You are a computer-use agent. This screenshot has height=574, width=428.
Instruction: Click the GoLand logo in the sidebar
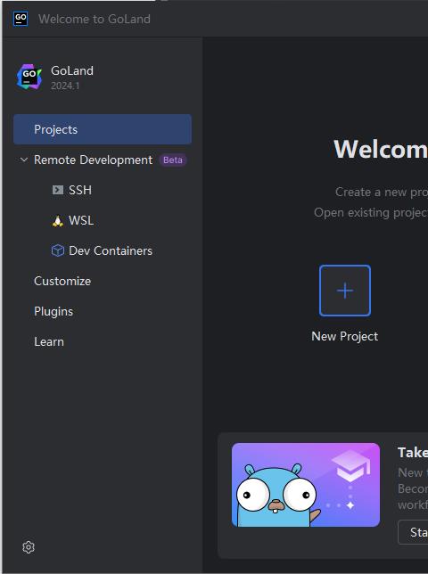[x=29, y=77]
